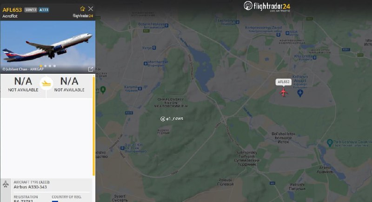Viewport: 372px width, 202px height.
Task: Click the Aeroflot aircraft photo thumbnail
Action: [x=48, y=47]
